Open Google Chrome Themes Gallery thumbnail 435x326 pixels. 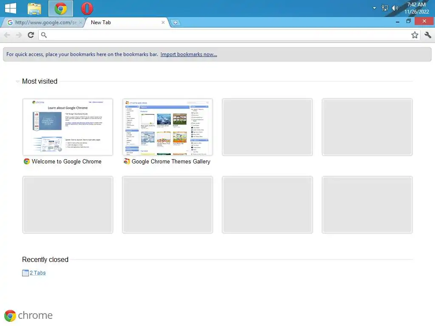167,127
